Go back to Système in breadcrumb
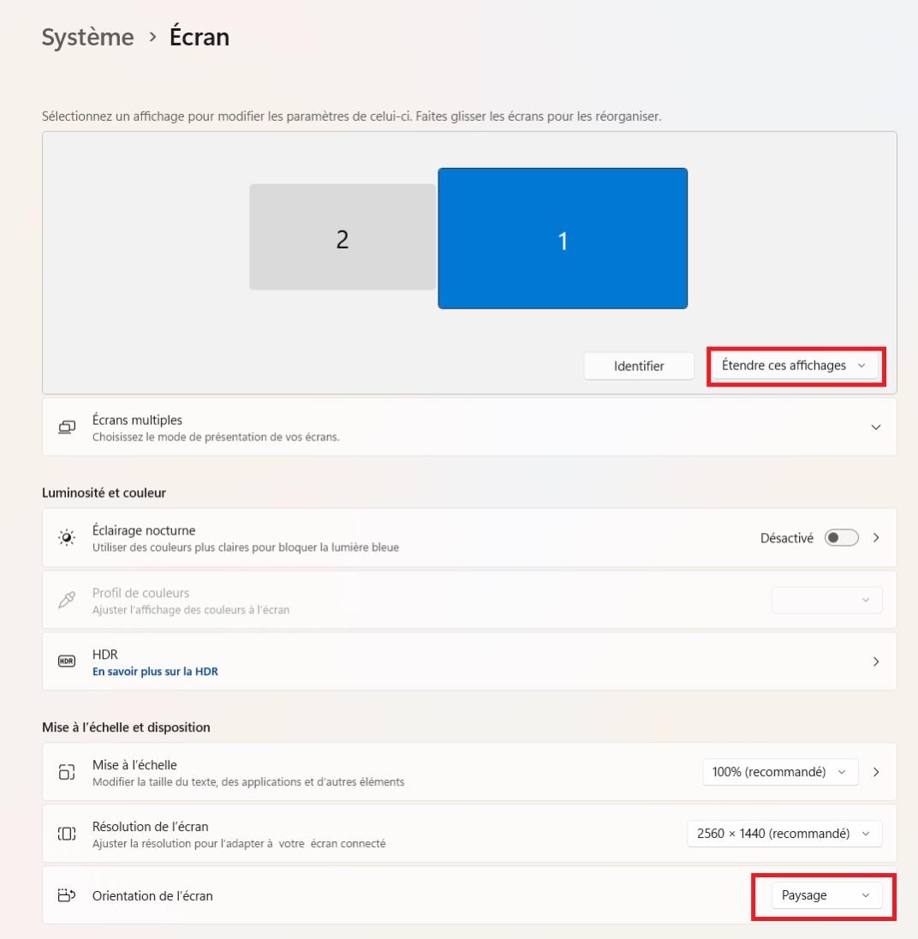Image resolution: width=918 pixels, height=939 pixels. pyautogui.click(x=87, y=38)
